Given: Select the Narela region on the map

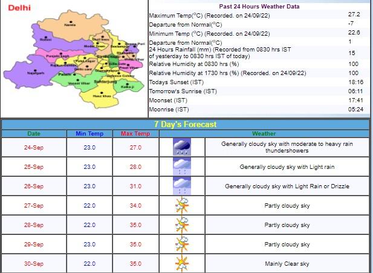Looking at the screenshot, I should pos(70,25).
